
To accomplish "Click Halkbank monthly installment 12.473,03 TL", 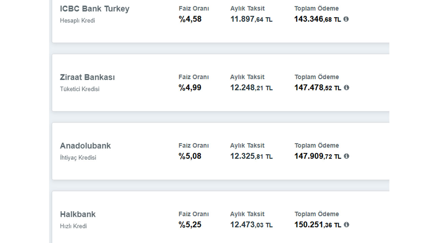I will [251, 225].
